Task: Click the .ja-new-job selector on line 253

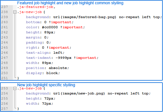Action: [x=29, y=89]
